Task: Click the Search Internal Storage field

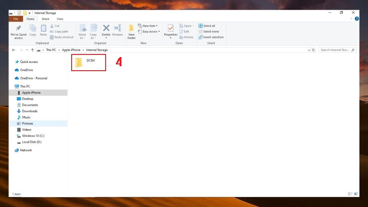Action: [x=337, y=50]
